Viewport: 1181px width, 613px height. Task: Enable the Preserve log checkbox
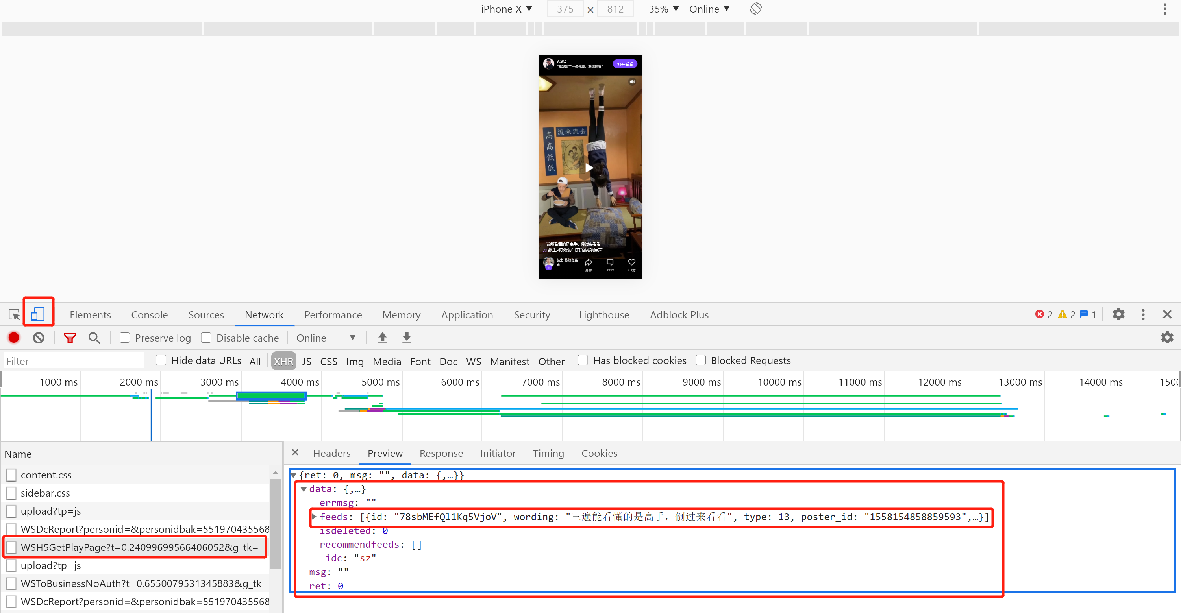click(x=125, y=338)
